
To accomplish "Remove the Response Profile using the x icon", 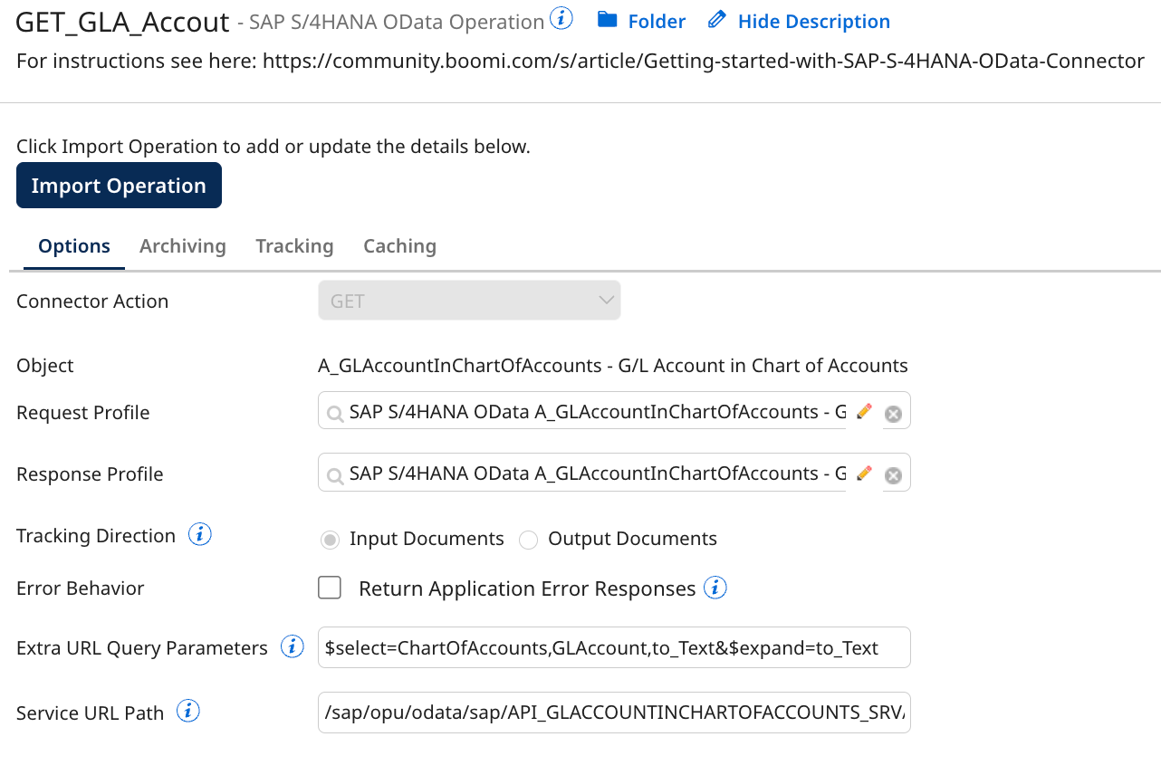I will pyautogui.click(x=893, y=474).
